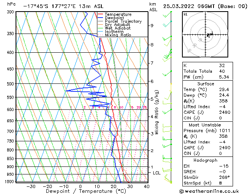This screenshot has height=194, width=251.
Task: Select the 'Temperature' legend label
Action: click(x=118, y=14)
